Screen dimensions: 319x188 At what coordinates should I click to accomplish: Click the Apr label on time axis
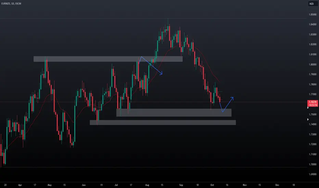point(20,185)
